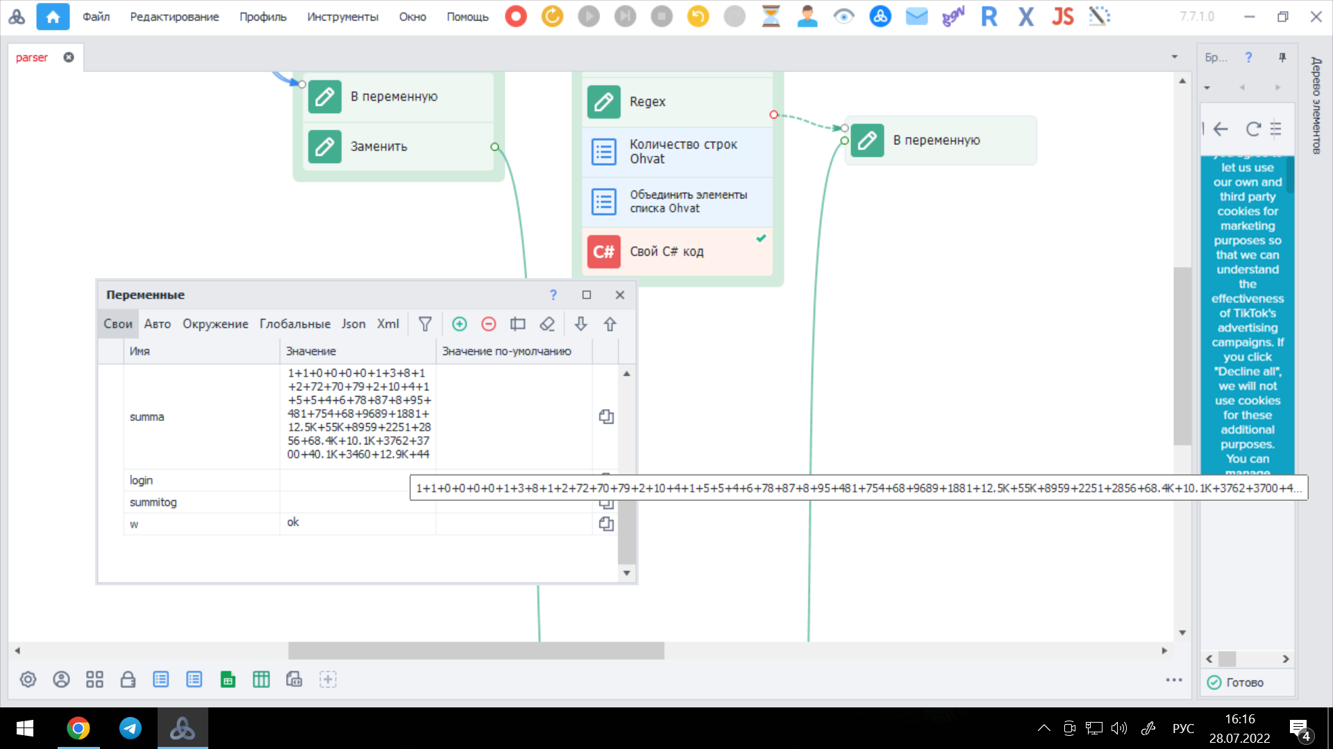Reload page in side browser panel

point(1253,129)
